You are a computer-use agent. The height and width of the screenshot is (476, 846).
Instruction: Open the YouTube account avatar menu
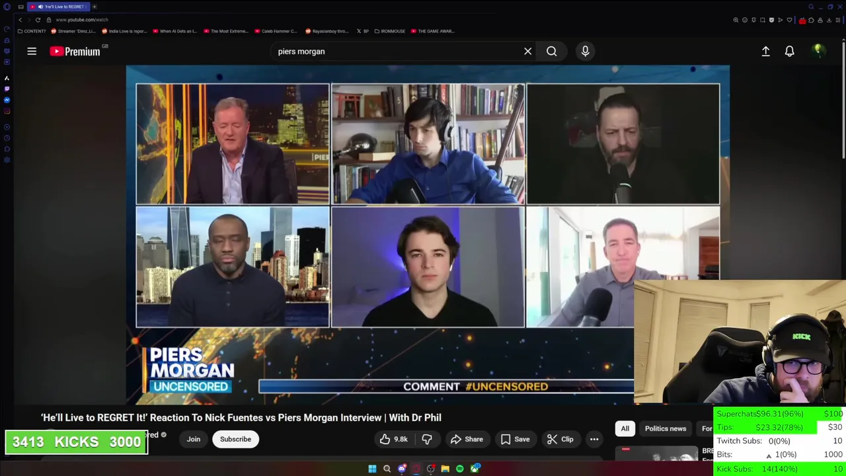click(818, 51)
